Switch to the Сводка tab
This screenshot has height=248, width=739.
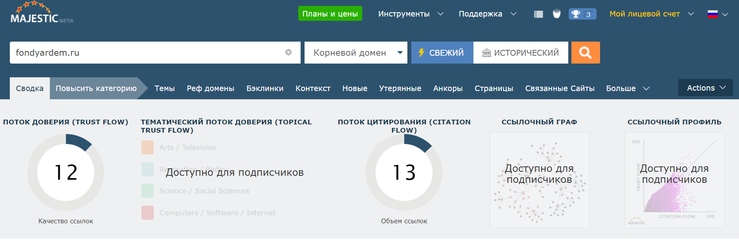point(30,88)
